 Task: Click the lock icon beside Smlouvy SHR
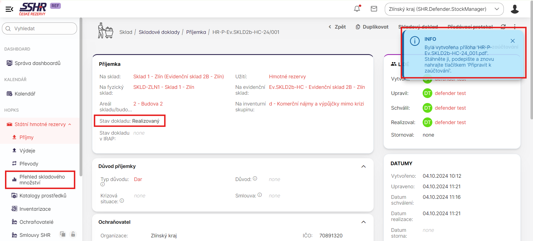pyautogui.click(x=73, y=234)
